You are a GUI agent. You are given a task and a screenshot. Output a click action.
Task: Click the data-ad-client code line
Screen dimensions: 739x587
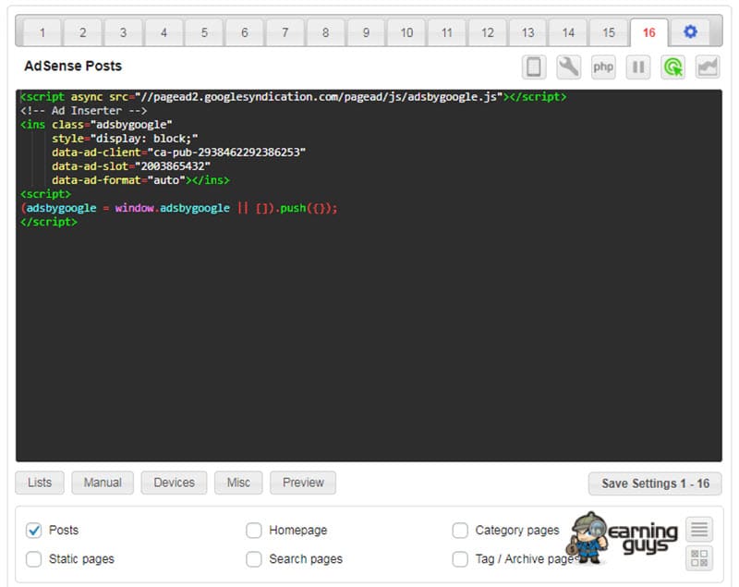tap(178, 153)
